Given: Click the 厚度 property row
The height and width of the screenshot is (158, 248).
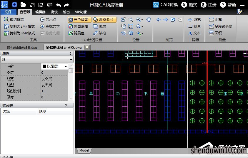Looking at the screenshot, I should click(x=34, y=97).
